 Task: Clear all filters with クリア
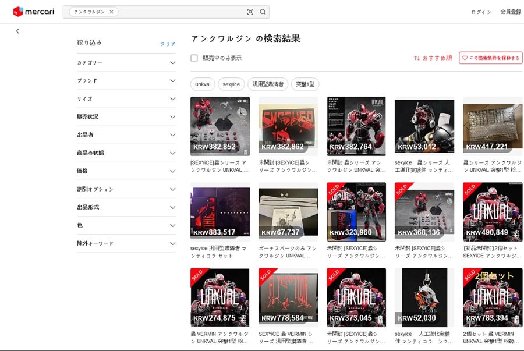tap(168, 44)
